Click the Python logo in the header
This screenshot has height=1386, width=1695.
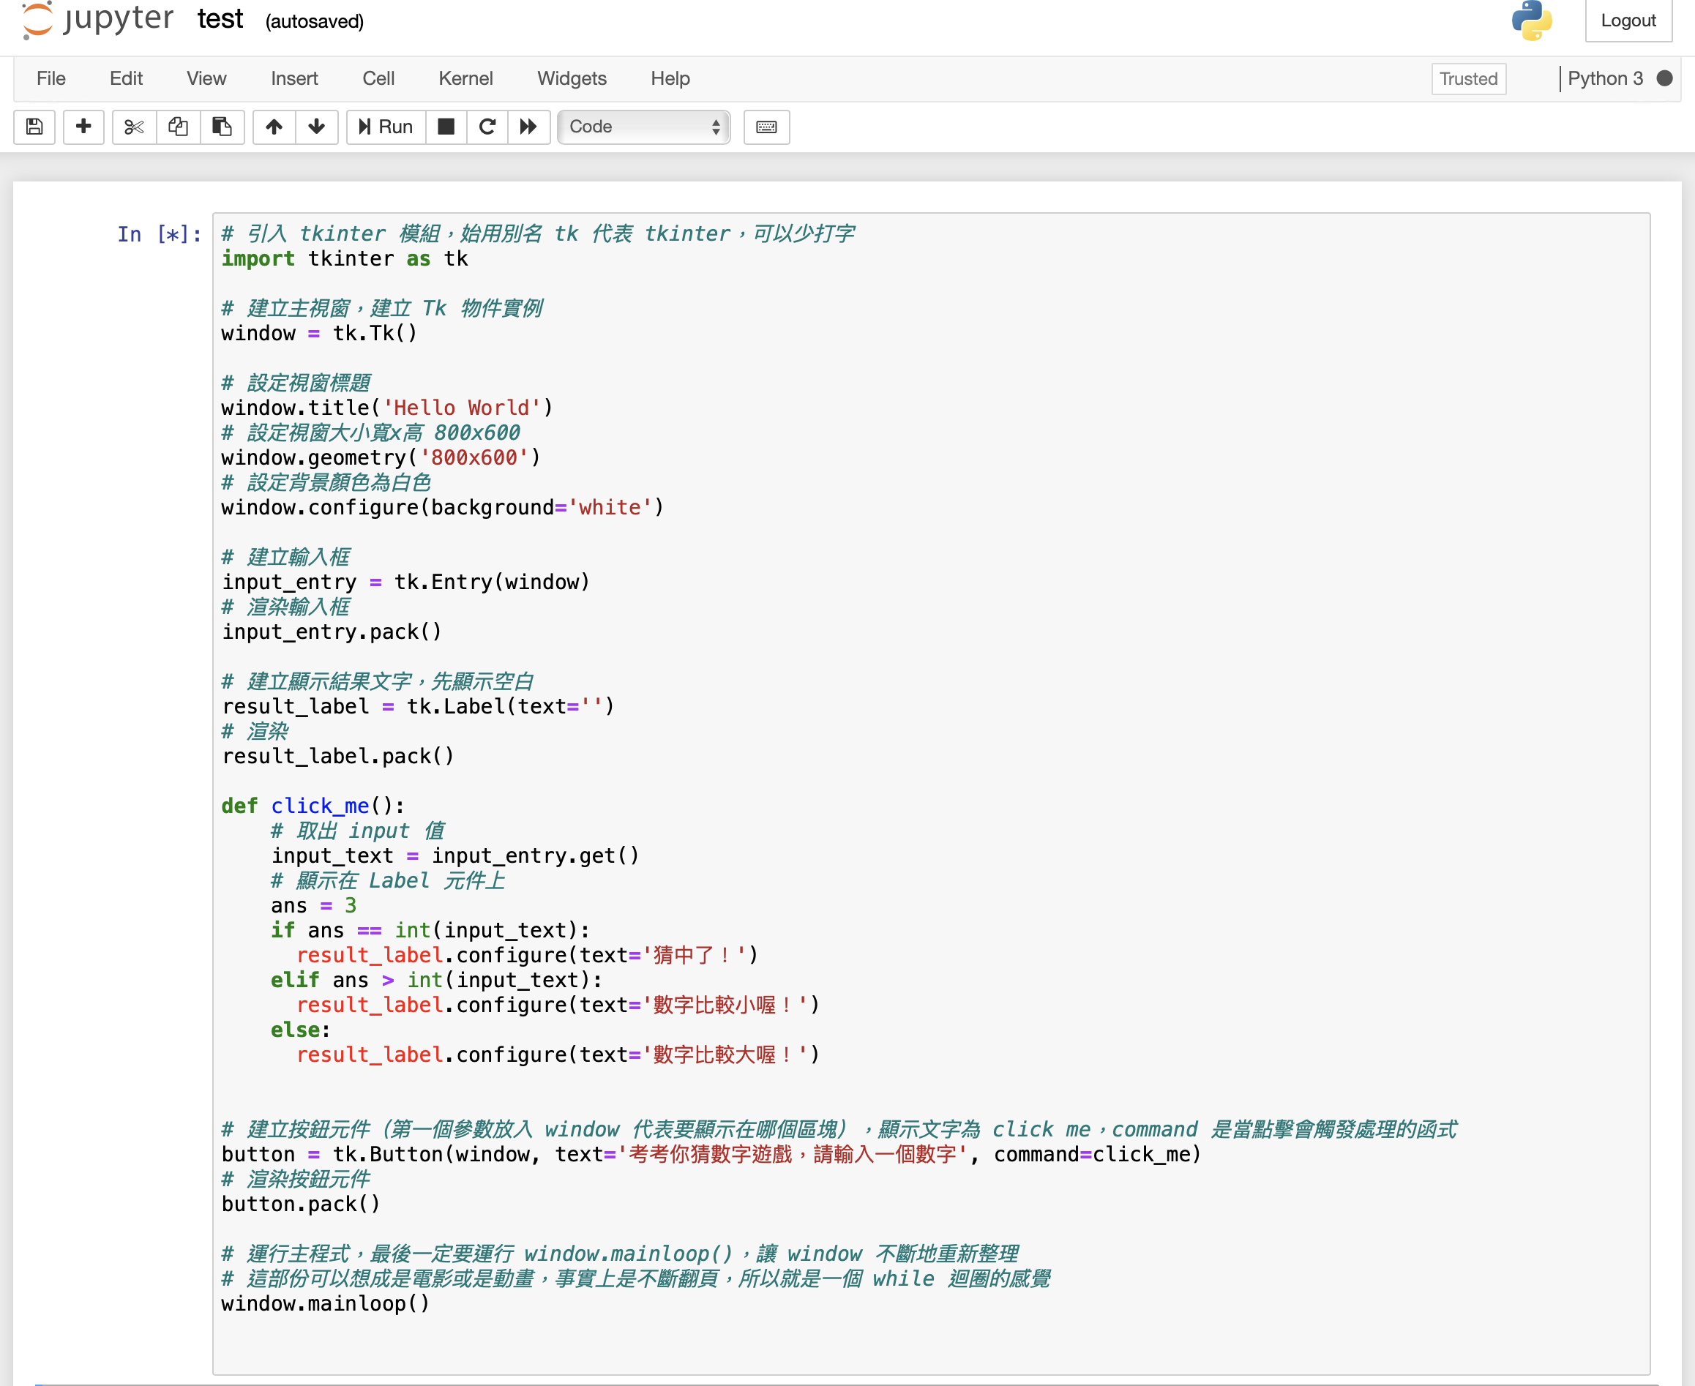(1530, 21)
